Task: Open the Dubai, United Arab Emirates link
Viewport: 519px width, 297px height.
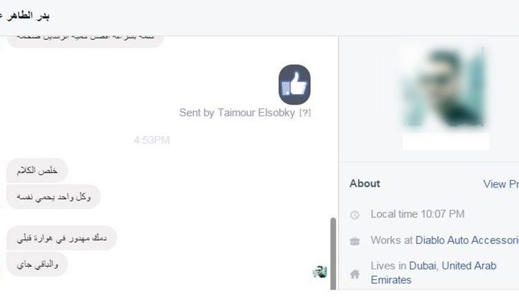Action: pyautogui.click(x=434, y=272)
